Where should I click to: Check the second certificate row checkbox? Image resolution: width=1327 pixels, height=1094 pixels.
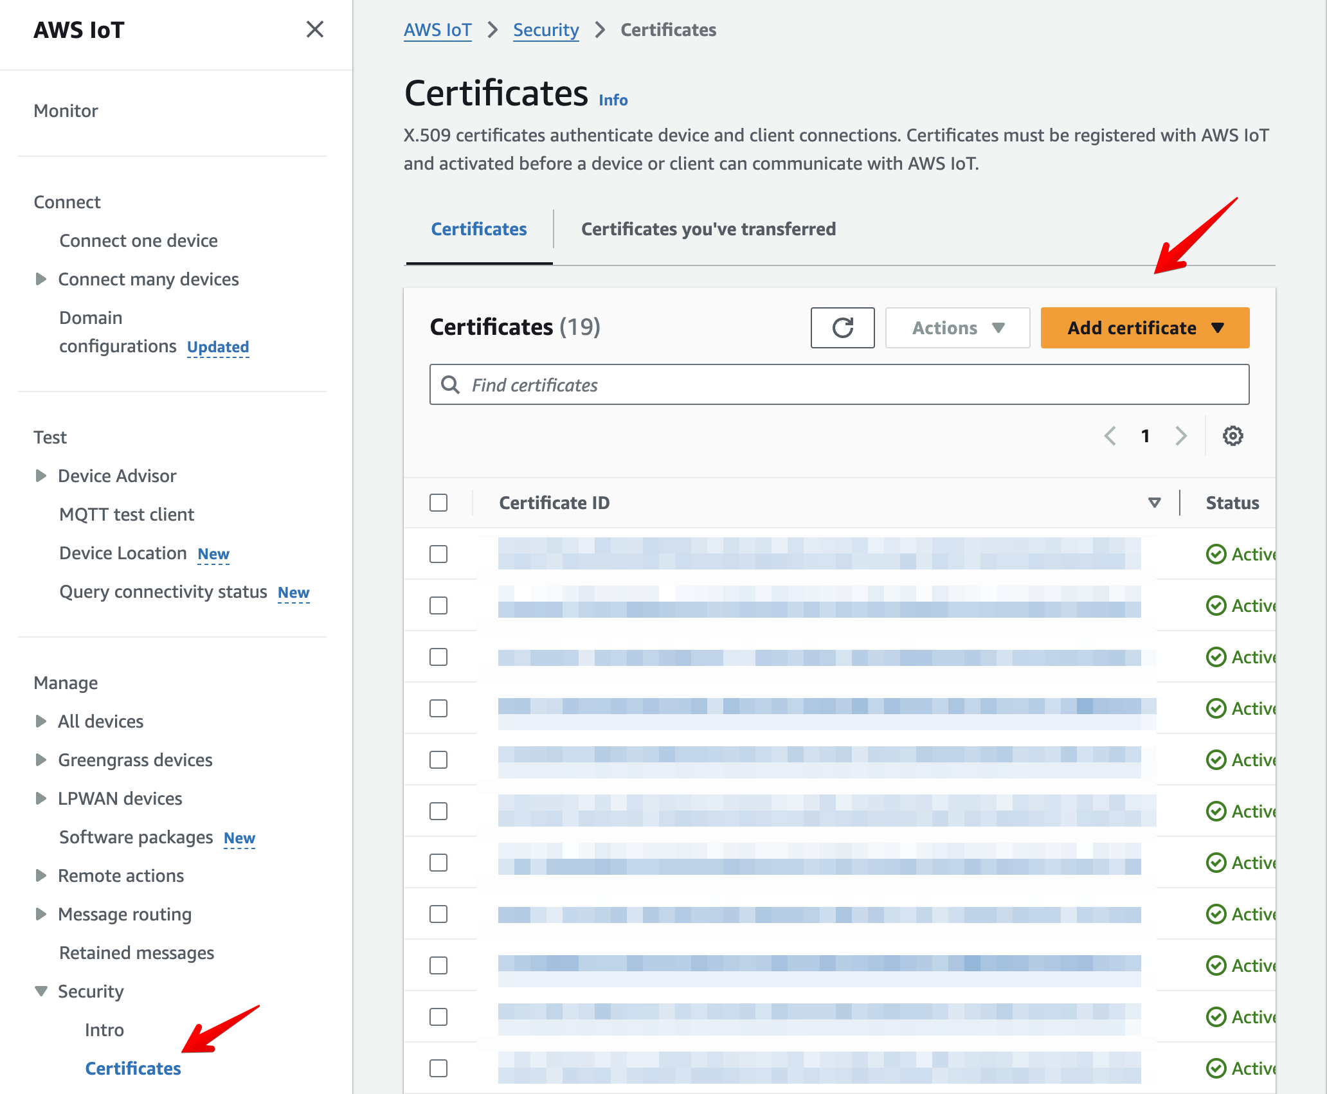pyautogui.click(x=438, y=605)
